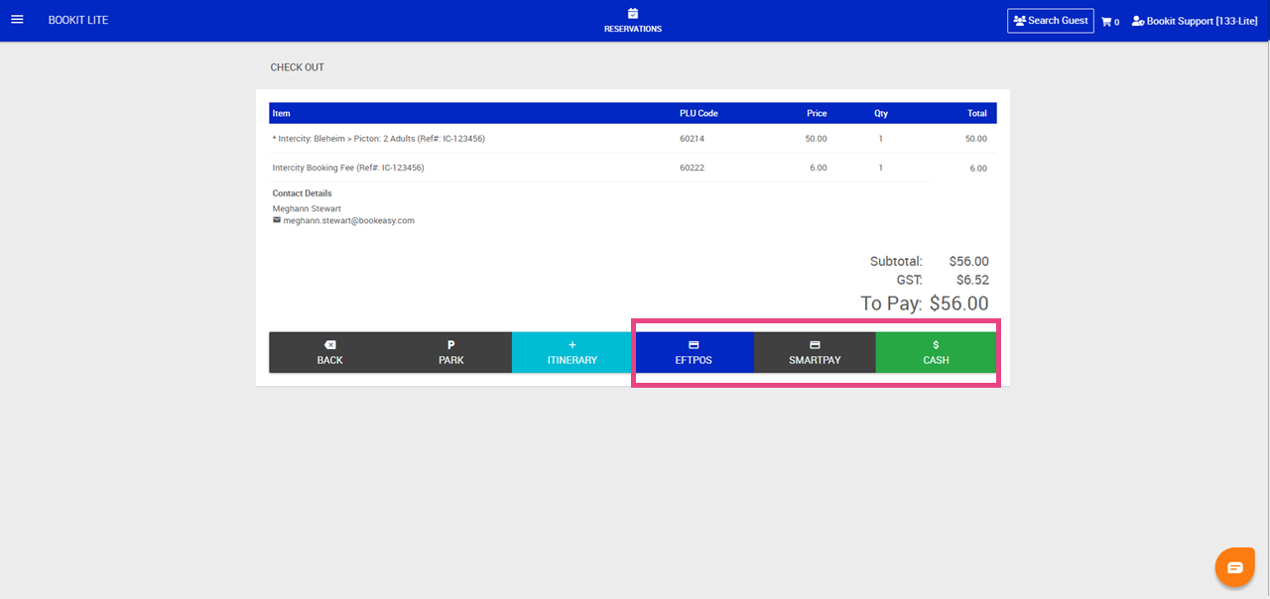Pay using the EFTPOS button
Image resolution: width=1270 pixels, height=599 pixels.
click(694, 352)
